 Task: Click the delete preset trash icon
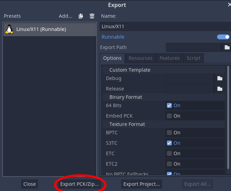pos(92,16)
